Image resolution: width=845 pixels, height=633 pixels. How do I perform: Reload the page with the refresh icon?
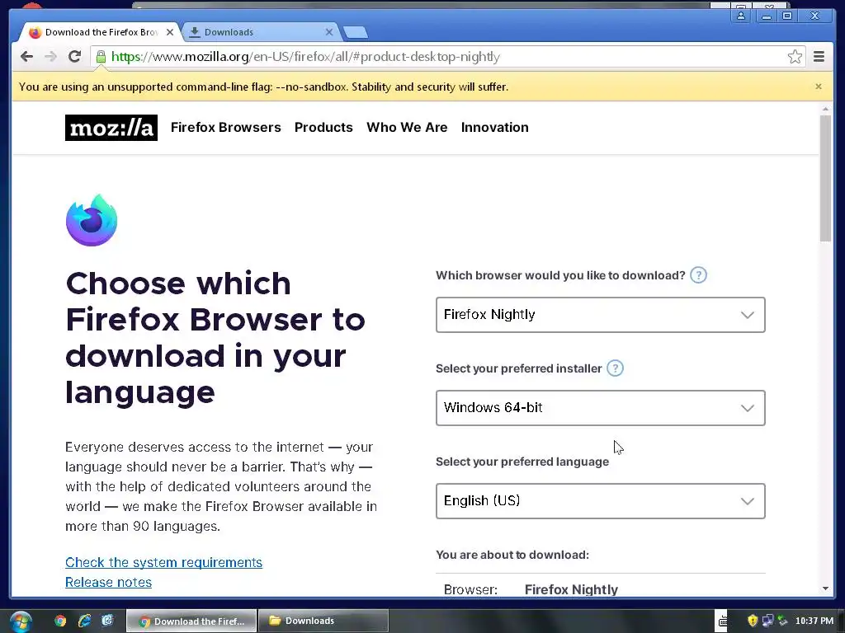coord(75,57)
